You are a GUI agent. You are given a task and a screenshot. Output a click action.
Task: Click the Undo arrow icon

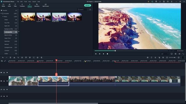coord(3,57)
